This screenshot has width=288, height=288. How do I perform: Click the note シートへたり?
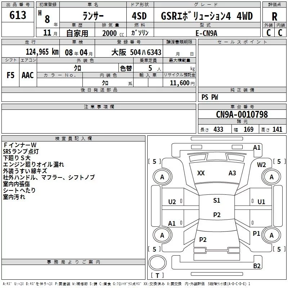[x=19, y=190]
